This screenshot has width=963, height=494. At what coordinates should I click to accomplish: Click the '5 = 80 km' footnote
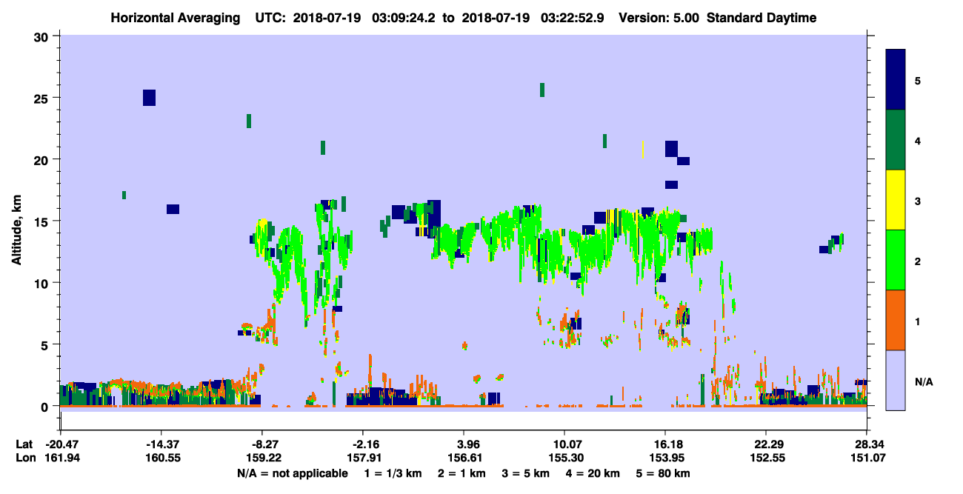point(664,473)
